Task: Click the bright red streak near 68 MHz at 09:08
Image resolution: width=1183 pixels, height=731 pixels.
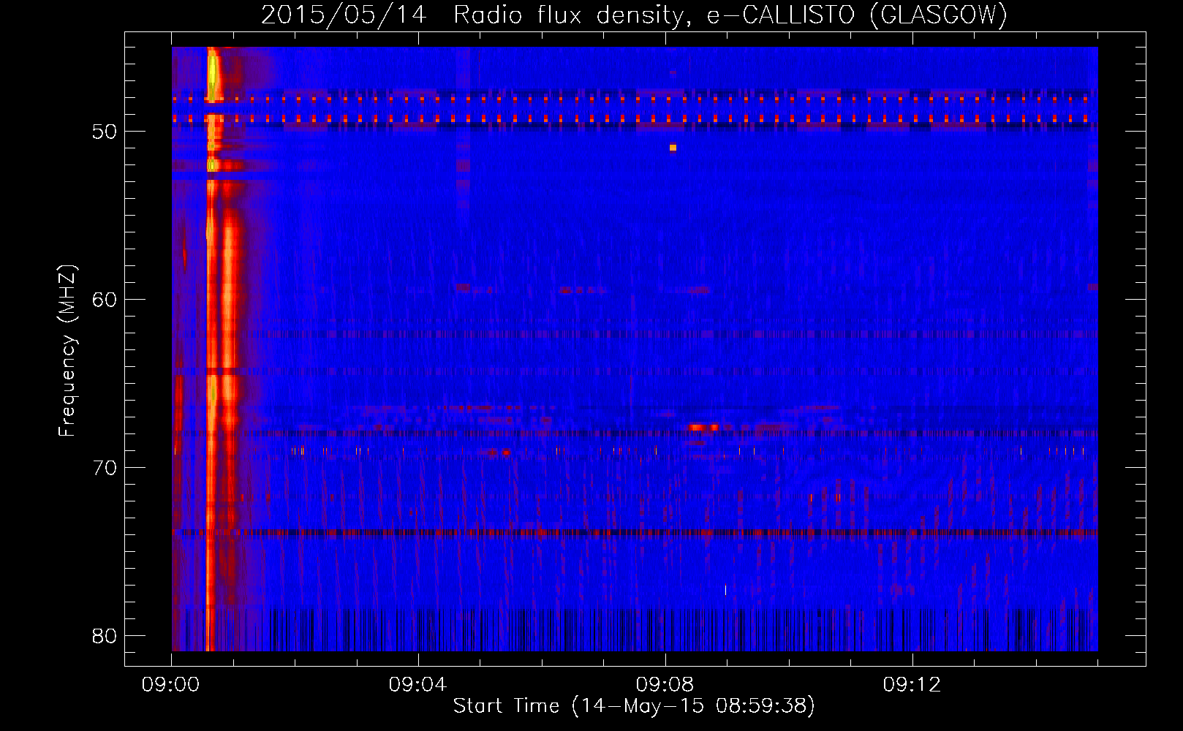Action: tap(703, 427)
